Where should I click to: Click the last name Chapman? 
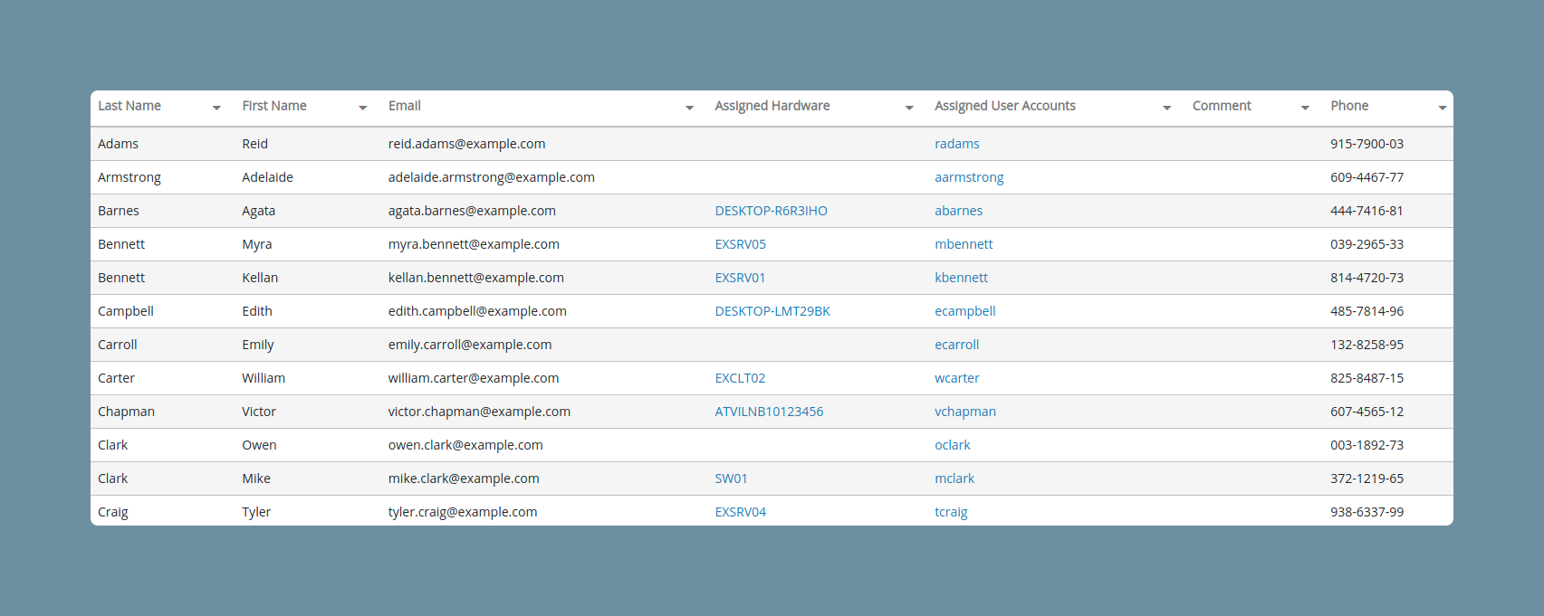[x=127, y=412]
